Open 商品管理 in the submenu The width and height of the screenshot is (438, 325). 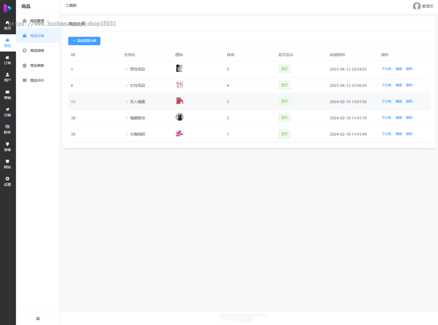(x=38, y=21)
